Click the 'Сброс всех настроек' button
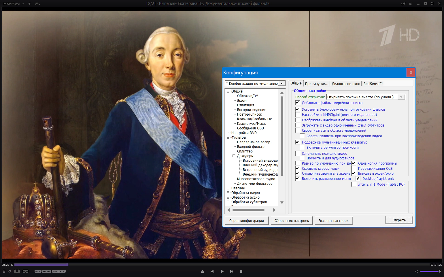This screenshot has height=277, width=444. [x=292, y=221]
